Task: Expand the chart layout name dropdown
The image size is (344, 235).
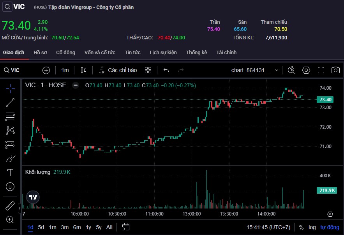Action: pyautogui.click(x=277, y=70)
